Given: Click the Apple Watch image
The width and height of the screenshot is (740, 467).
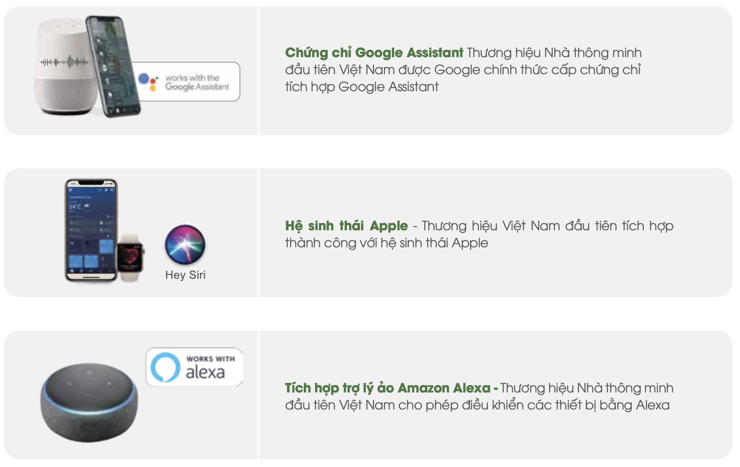Looking at the screenshot, I should (130, 258).
